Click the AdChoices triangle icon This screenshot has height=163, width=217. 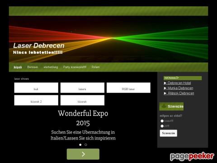[178, 78]
